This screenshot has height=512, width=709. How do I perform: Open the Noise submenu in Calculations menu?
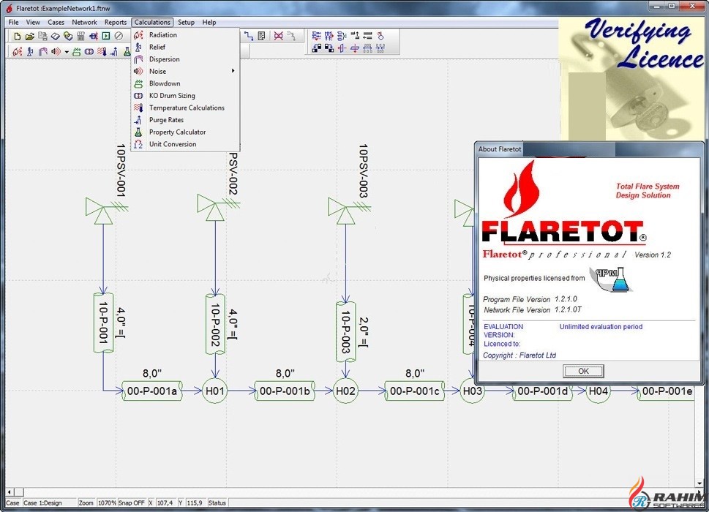pos(185,71)
